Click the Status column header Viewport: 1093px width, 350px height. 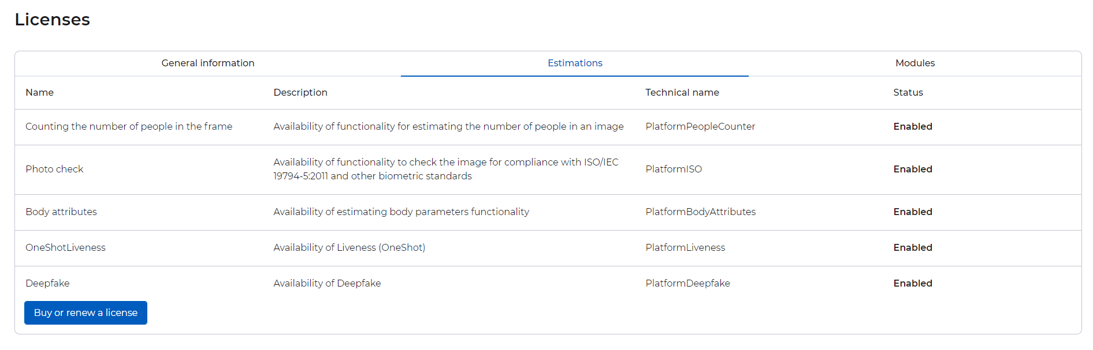[908, 93]
